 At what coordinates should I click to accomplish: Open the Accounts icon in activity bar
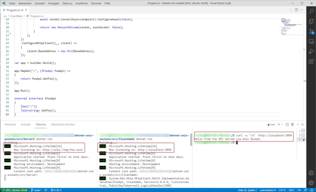[x=311, y=173]
